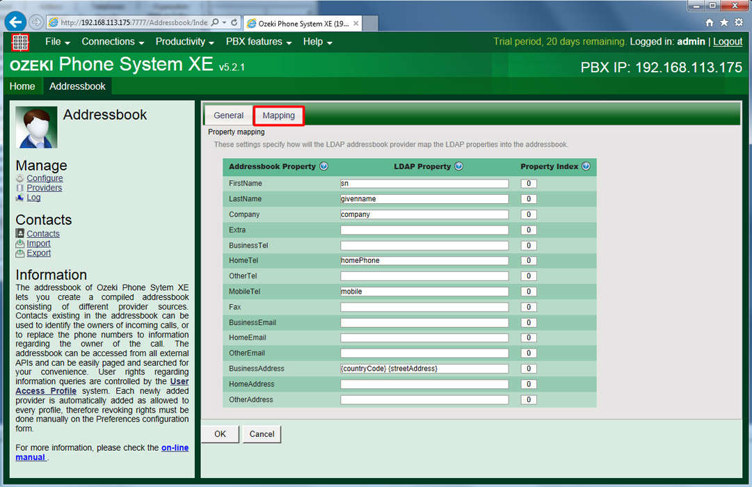Click the Addressbook avatar image
The height and width of the screenshot is (487, 752).
(36, 127)
